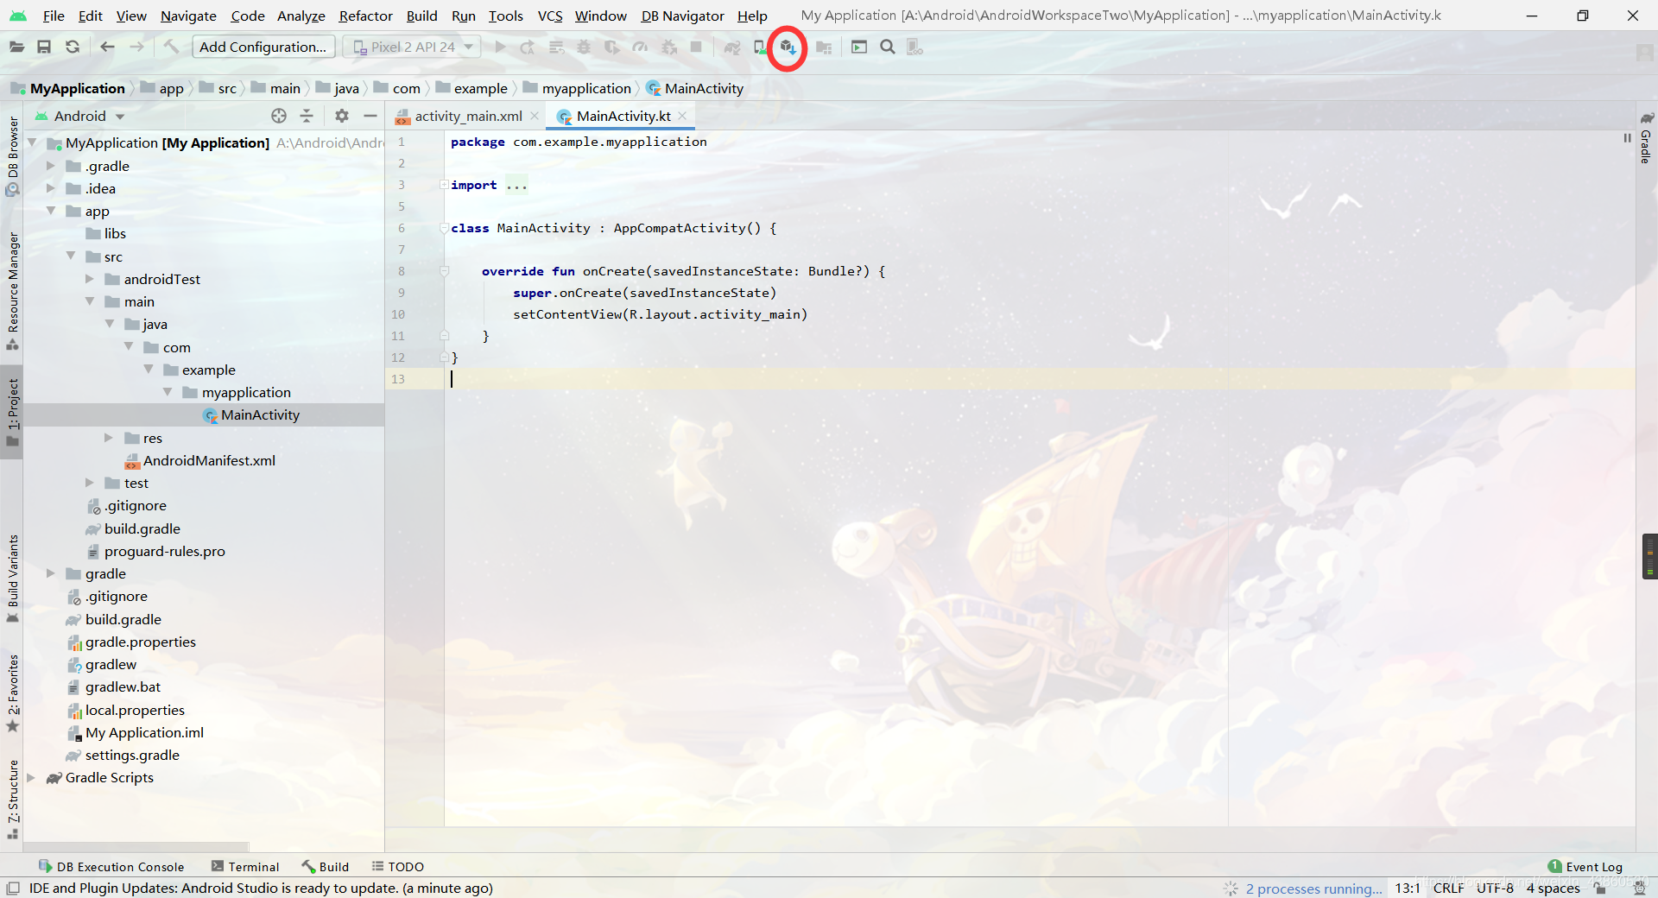The width and height of the screenshot is (1658, 898).
Task: Navigate Forward using the right arrow icon
Action: (136, 47)
